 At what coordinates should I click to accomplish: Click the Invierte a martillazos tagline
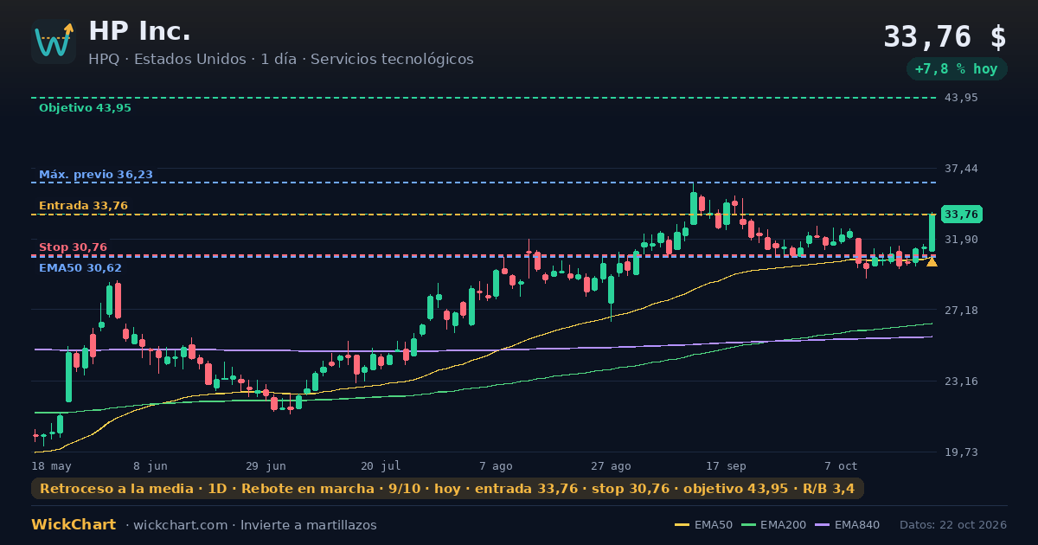pyautogui.click(x=309, y=525)
